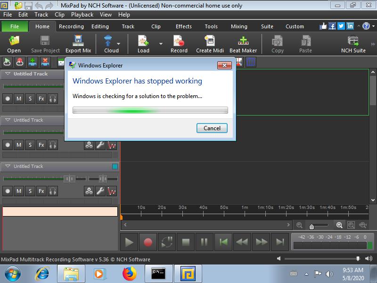377x283 pixels.
Task: Click the red delete-track icon in secondary toolbar
Action: point(45,62)
